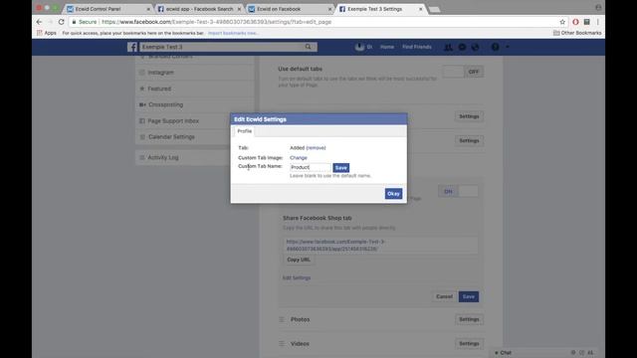Select the Exemple Test 3 Settings tab

coord(381,9)
